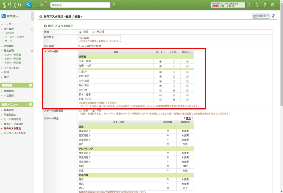Set 鈴井 貴之 as 非メンバー

(x=187, y=77)
